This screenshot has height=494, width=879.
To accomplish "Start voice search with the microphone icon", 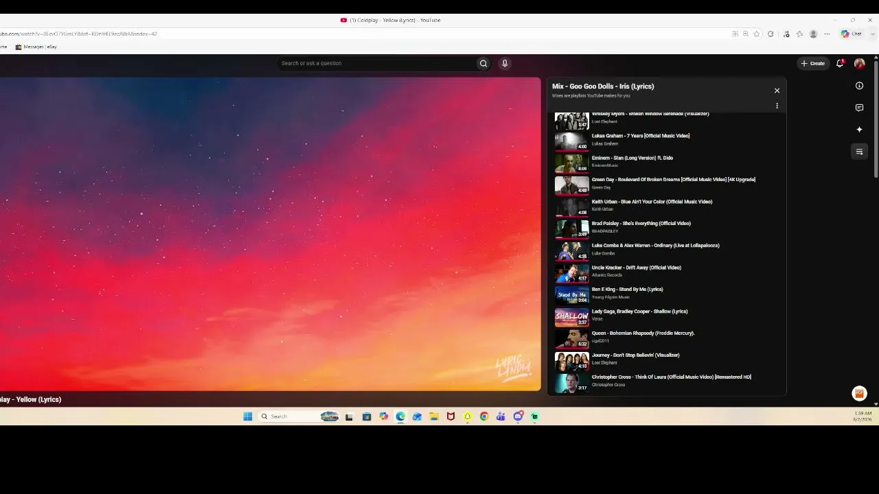I will coord(505,63).
